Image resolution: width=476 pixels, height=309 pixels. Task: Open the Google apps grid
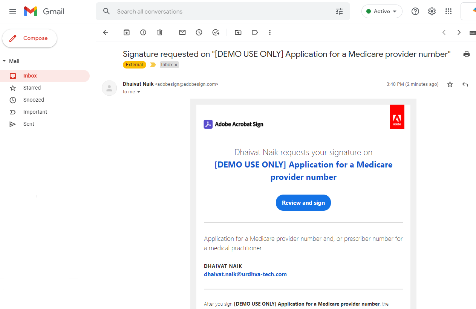(x=448, y=11)
